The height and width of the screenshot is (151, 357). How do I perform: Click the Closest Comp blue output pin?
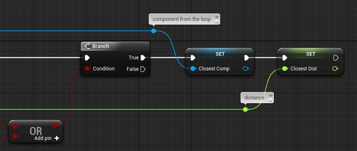(246, 68)
